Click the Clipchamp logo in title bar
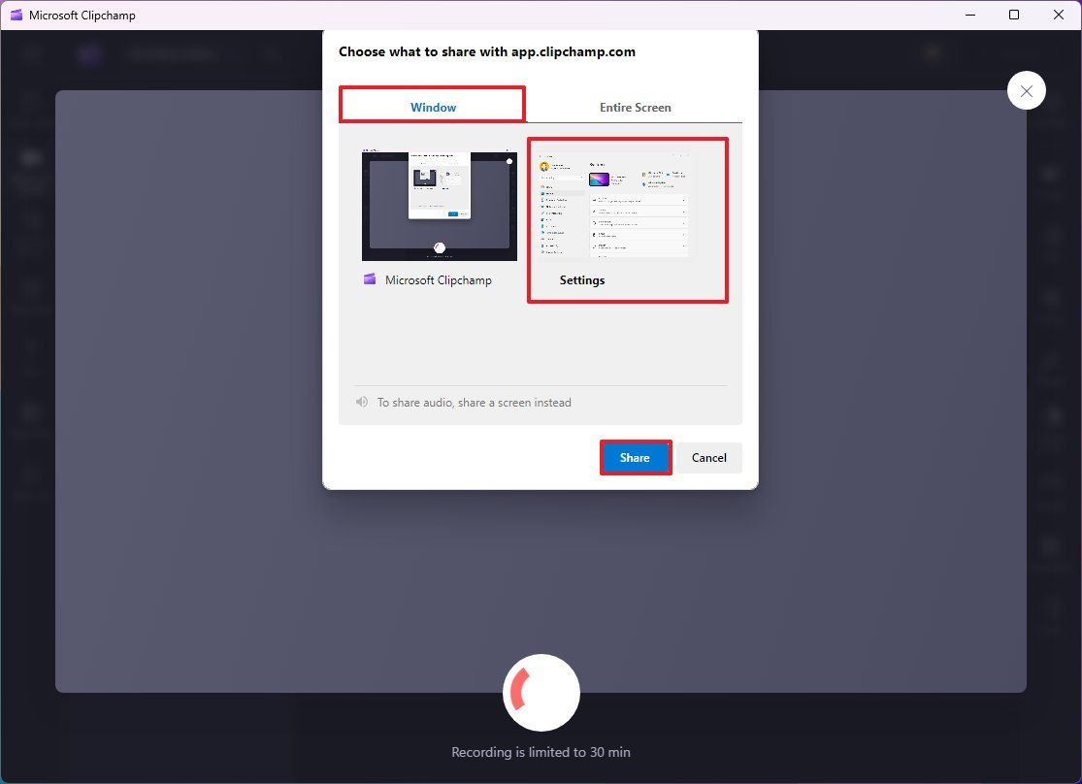Image resolution: width=1082 pixels, height=784 pixels. pos(16,15)
